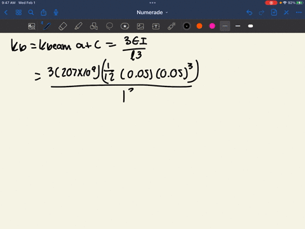
Task: Select the Eraser tool
Action: (x=63, y=26)
